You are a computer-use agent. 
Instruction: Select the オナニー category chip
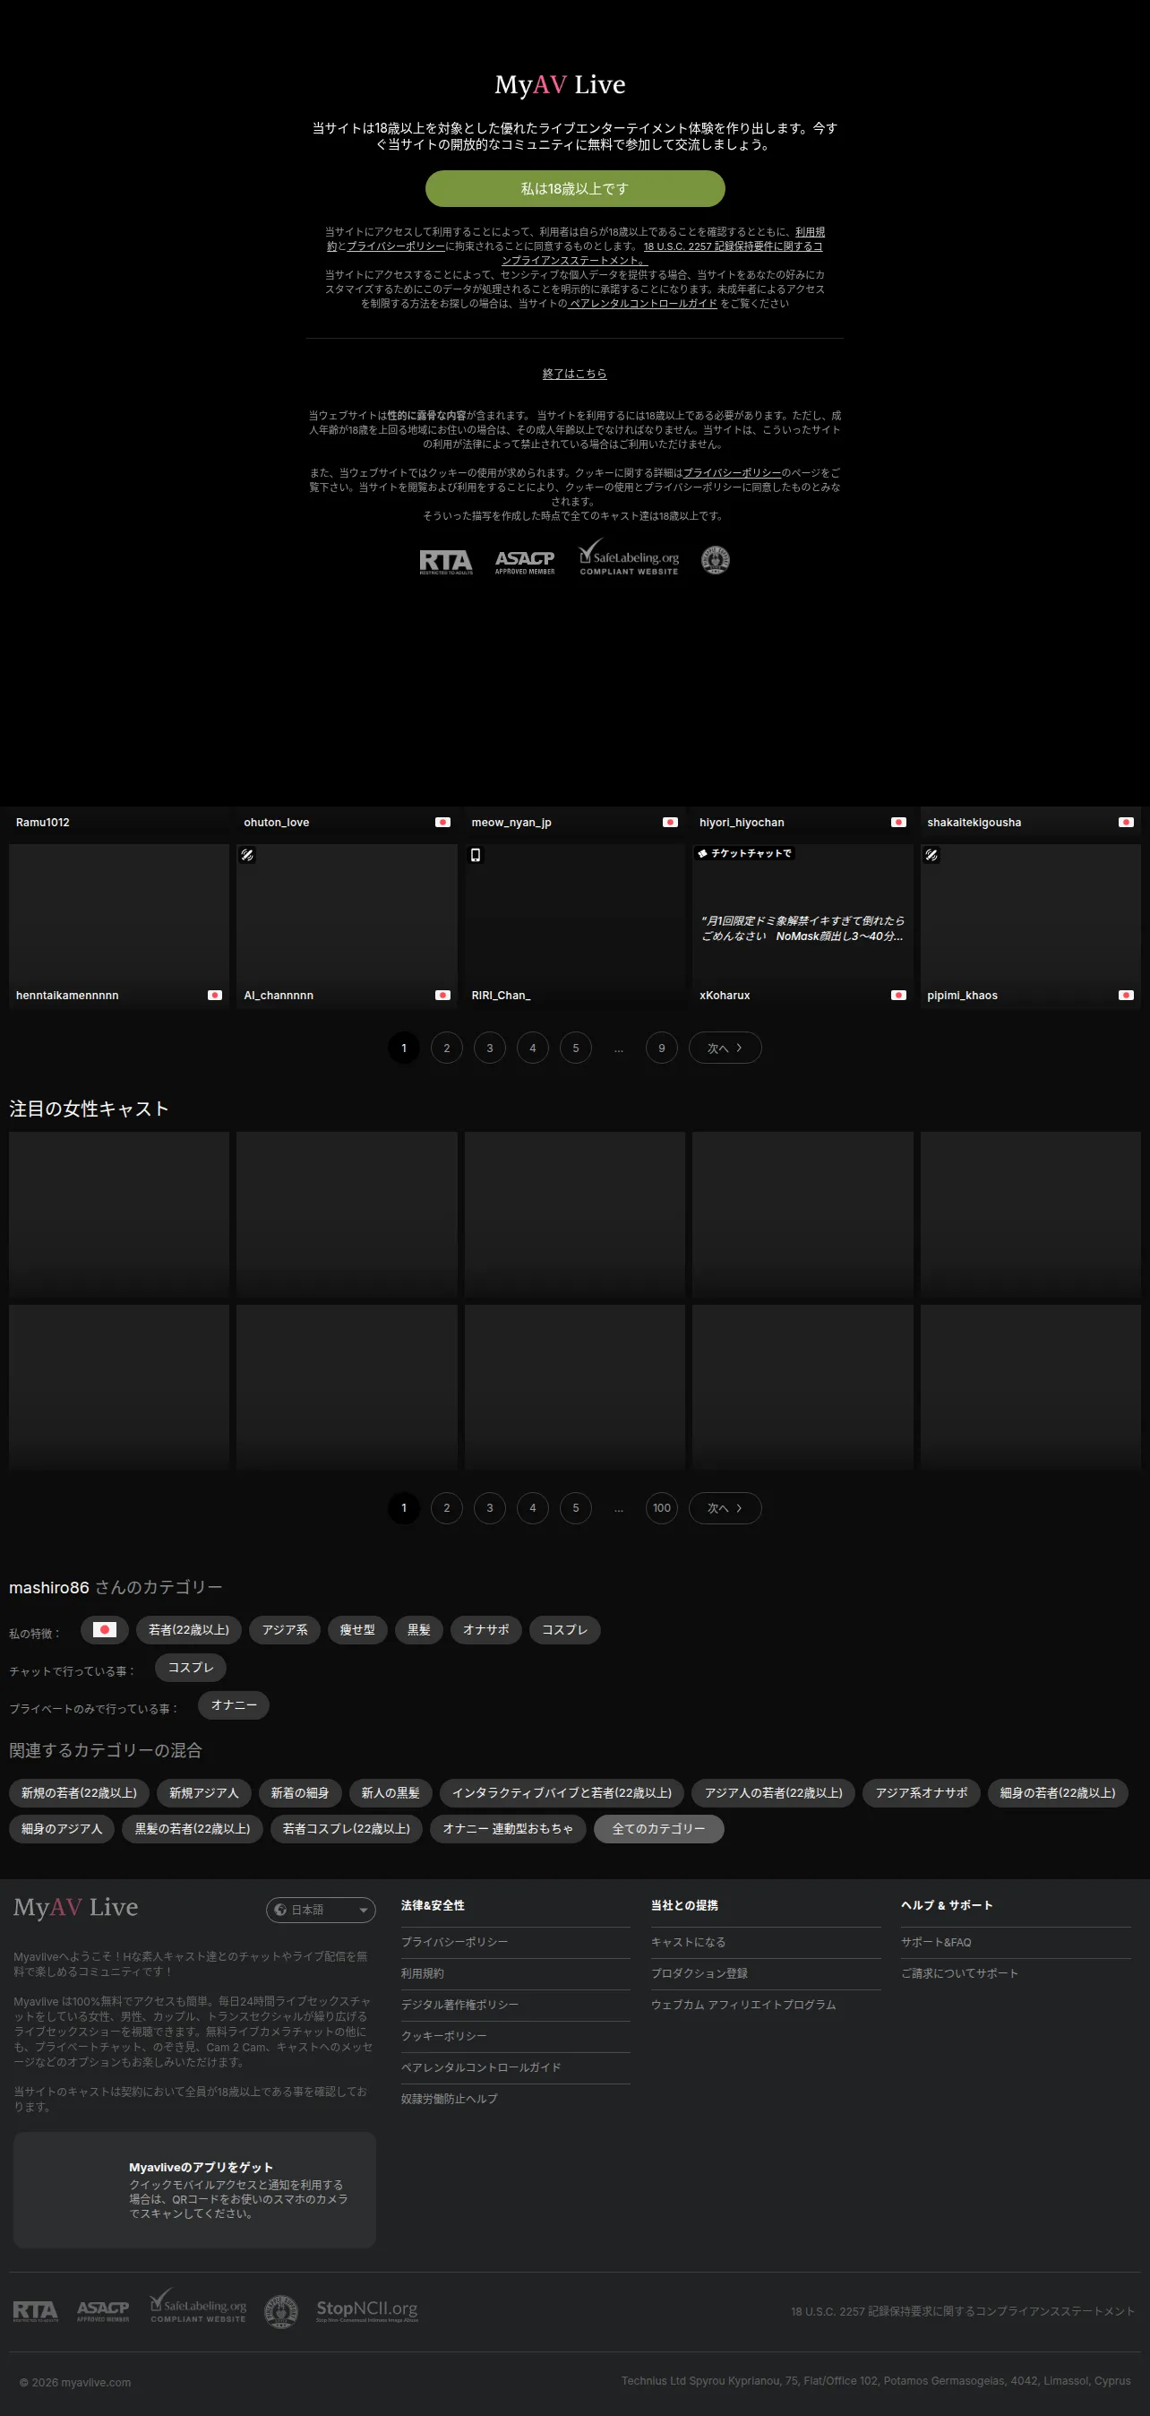point(234,1704)
